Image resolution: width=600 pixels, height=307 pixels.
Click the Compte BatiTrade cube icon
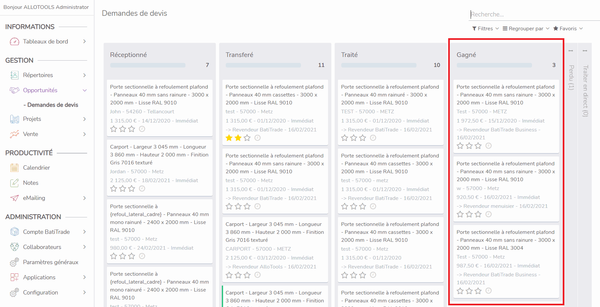(15, 232)
